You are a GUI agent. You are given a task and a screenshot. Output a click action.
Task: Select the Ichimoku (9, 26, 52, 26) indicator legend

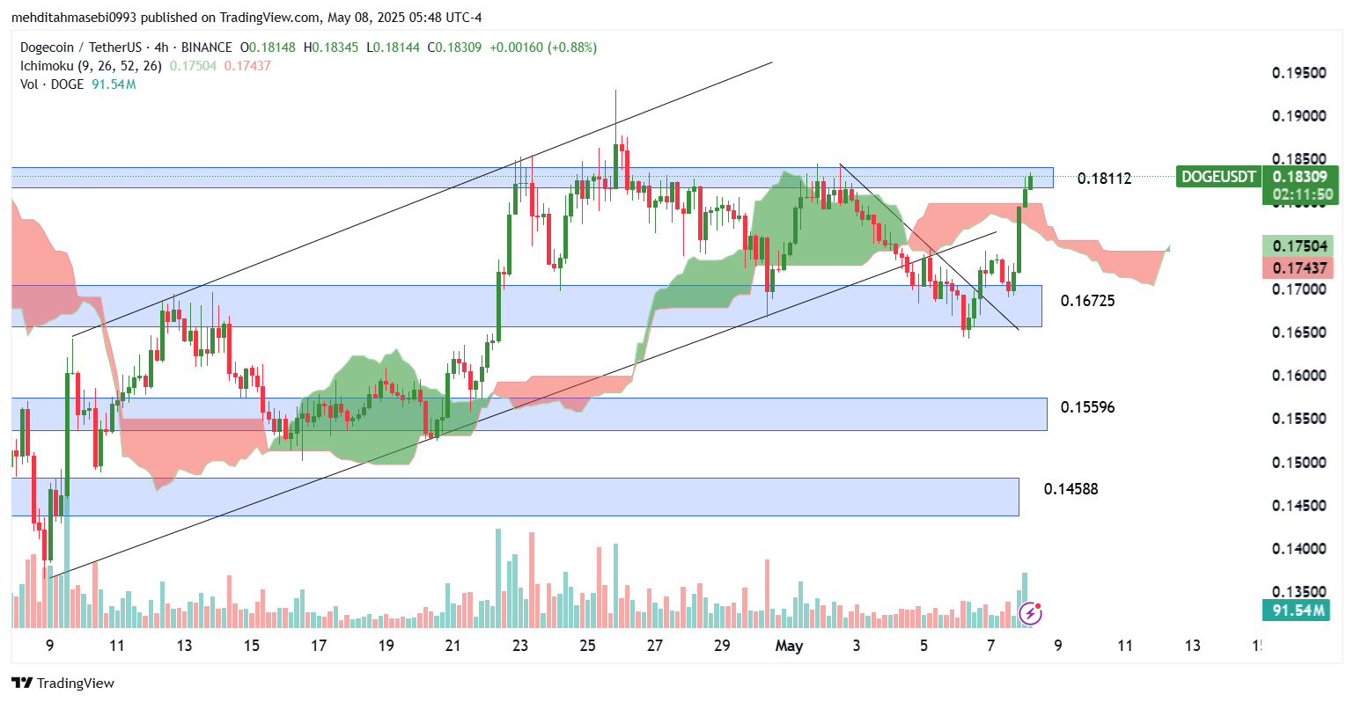[92, 66]
